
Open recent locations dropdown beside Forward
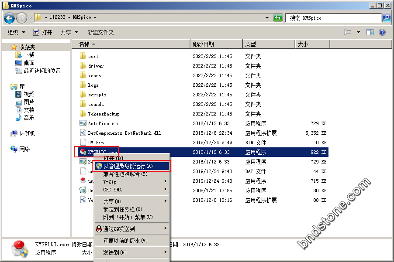click(x=30, y=18)
